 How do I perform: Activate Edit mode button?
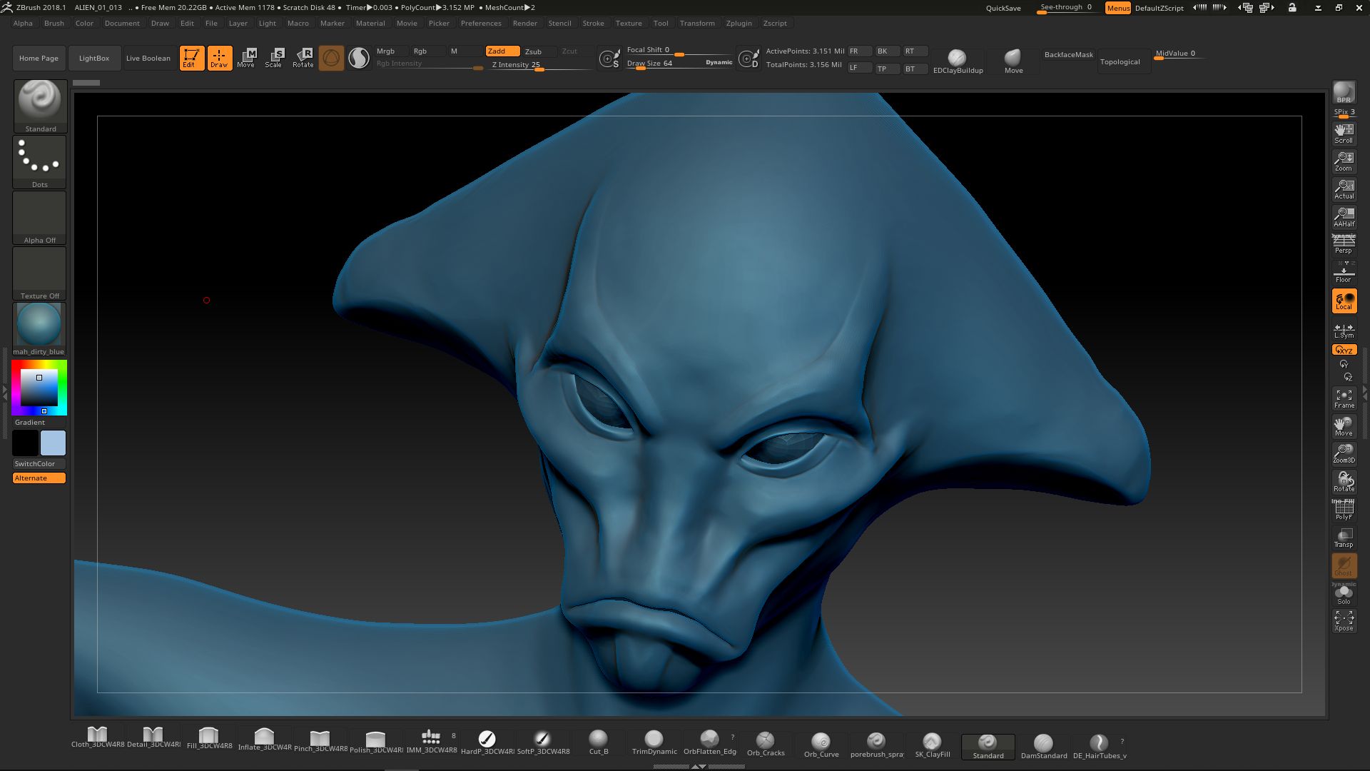(x=191, y=58)
